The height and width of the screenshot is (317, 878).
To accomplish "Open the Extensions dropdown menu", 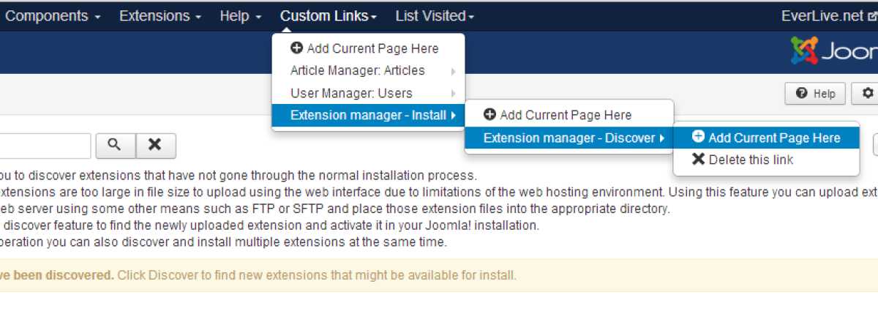I will tap(161, 16).
